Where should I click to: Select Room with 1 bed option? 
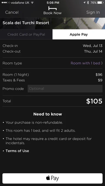pyautogui.click(x=85, y=63)
